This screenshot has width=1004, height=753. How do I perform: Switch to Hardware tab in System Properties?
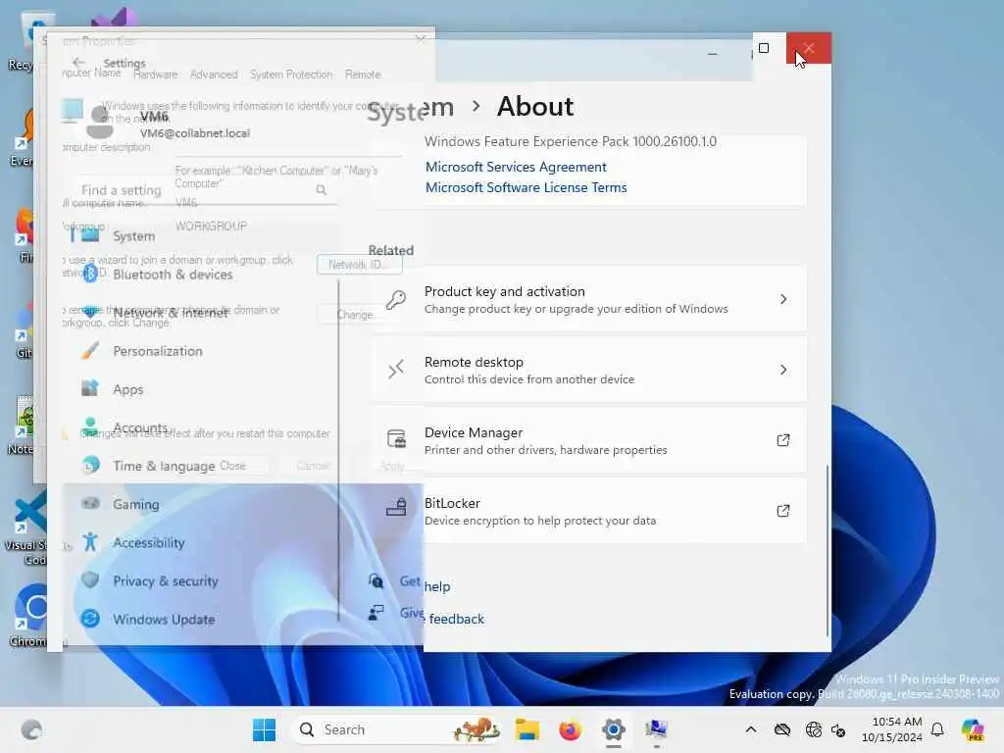pyautogui.click(x=156, y=75)
